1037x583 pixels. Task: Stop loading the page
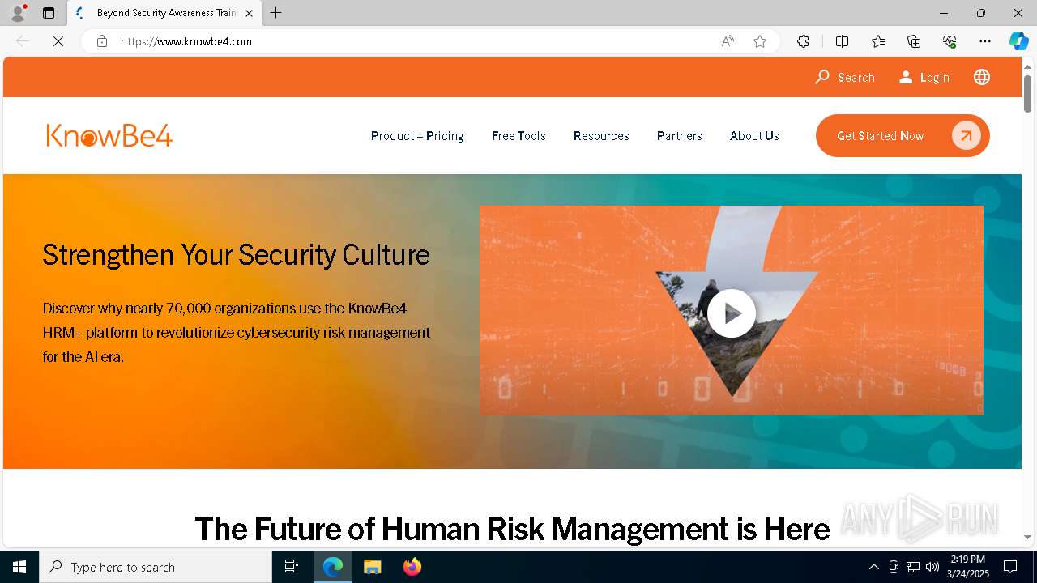[58, 41]
